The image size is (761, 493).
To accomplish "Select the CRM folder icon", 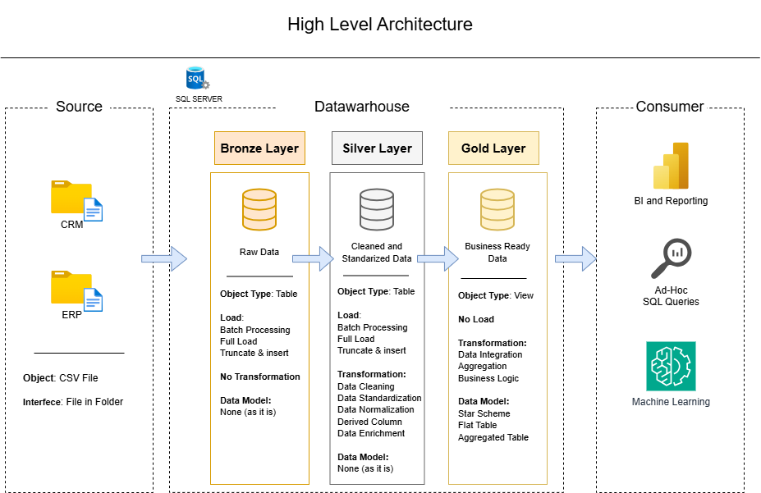I will [x=76, y=200].
